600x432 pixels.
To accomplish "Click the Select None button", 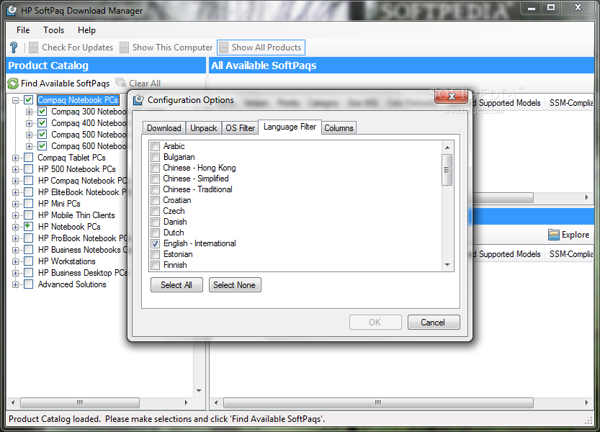I will pyautogui.click(x=235, y=285).
